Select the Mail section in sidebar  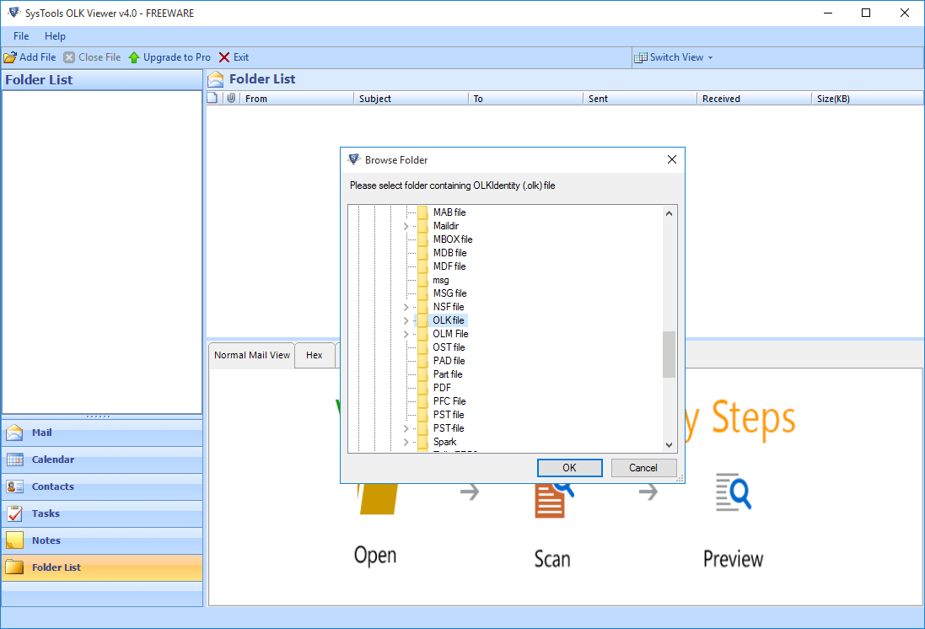pos(102,433)
